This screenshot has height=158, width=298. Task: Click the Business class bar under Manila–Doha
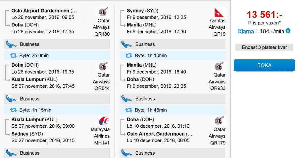pyautogui.click(x=173, y=99)
